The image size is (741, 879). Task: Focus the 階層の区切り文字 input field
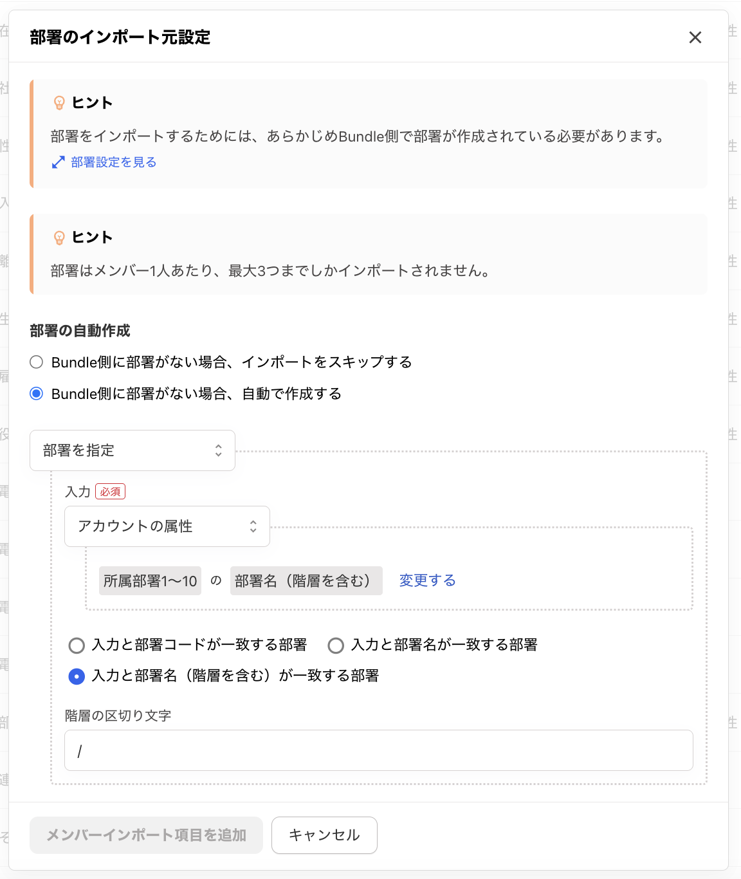[x=378, y=750]
